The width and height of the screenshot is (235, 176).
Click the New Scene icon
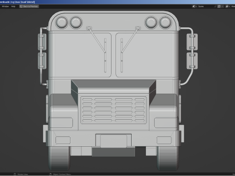[219, 6]
